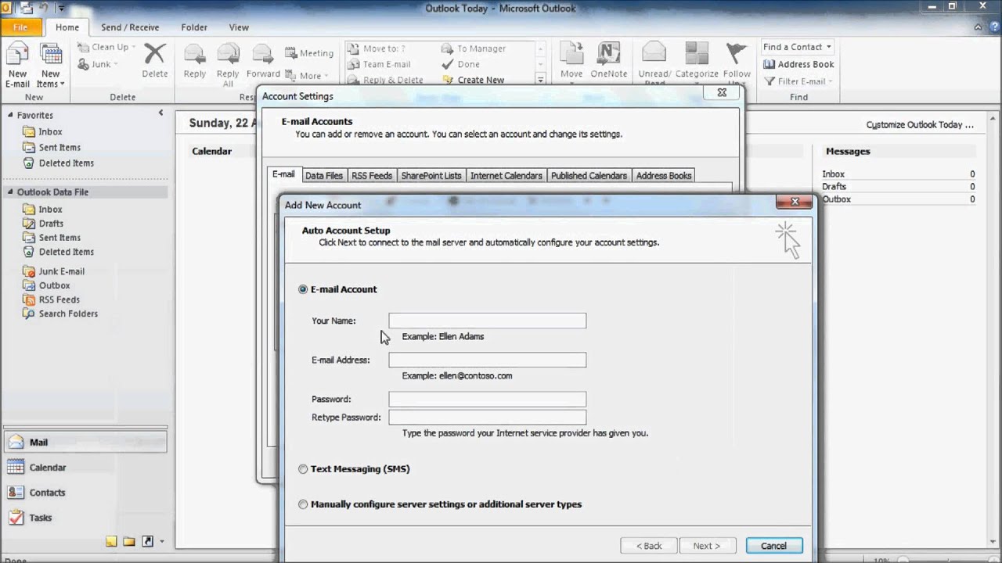The image size is (1002, 563).
Task: Switch to the Send / Receive tab
Action: [130, 27]
